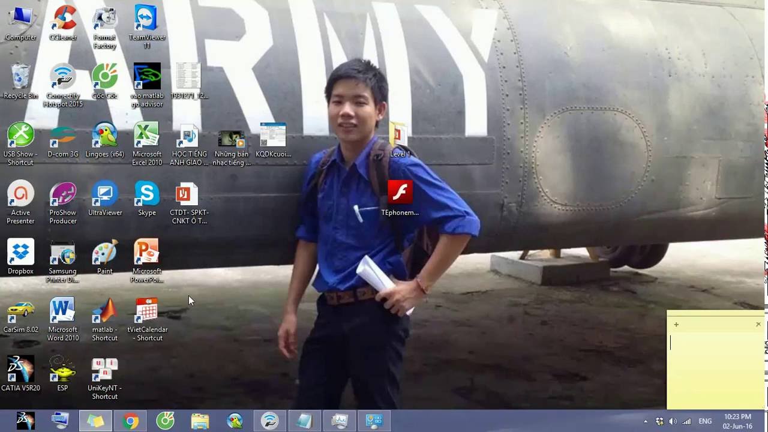Open the monitor graph taskbar icon

(x=339, y=421)
